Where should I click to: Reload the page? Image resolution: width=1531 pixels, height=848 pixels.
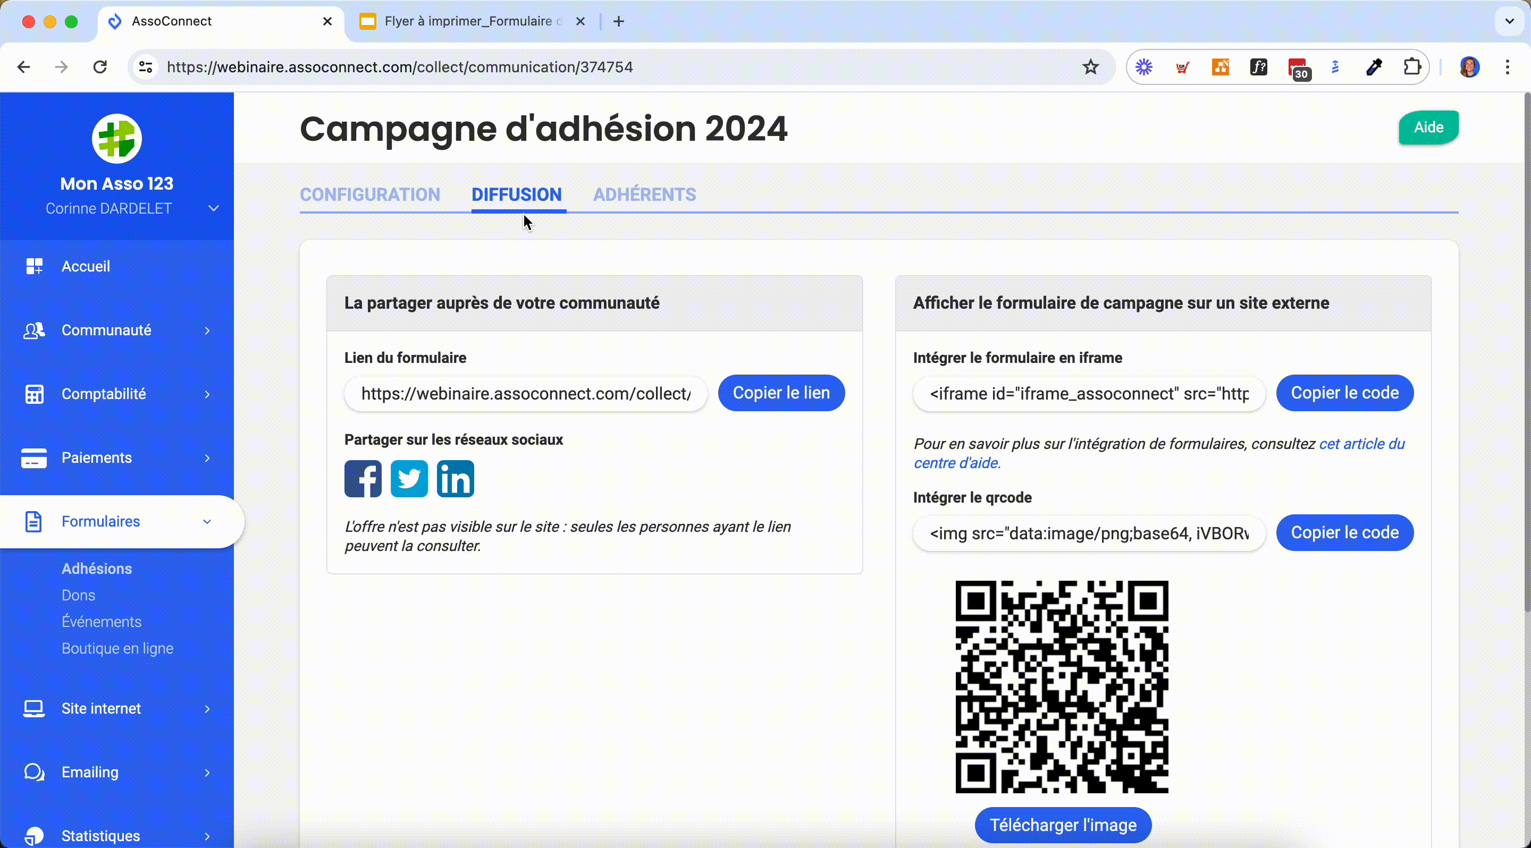coord(100,67)
